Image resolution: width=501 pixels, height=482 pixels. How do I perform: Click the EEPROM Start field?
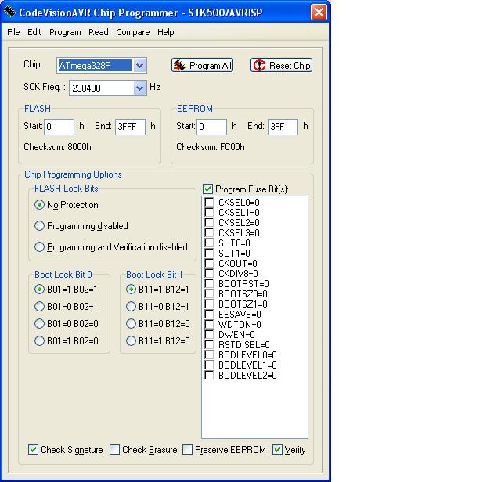pyautogui.click(x=212, y=127)
